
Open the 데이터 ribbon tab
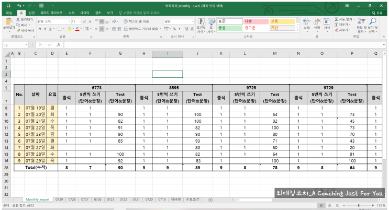(x=85, y=13)
